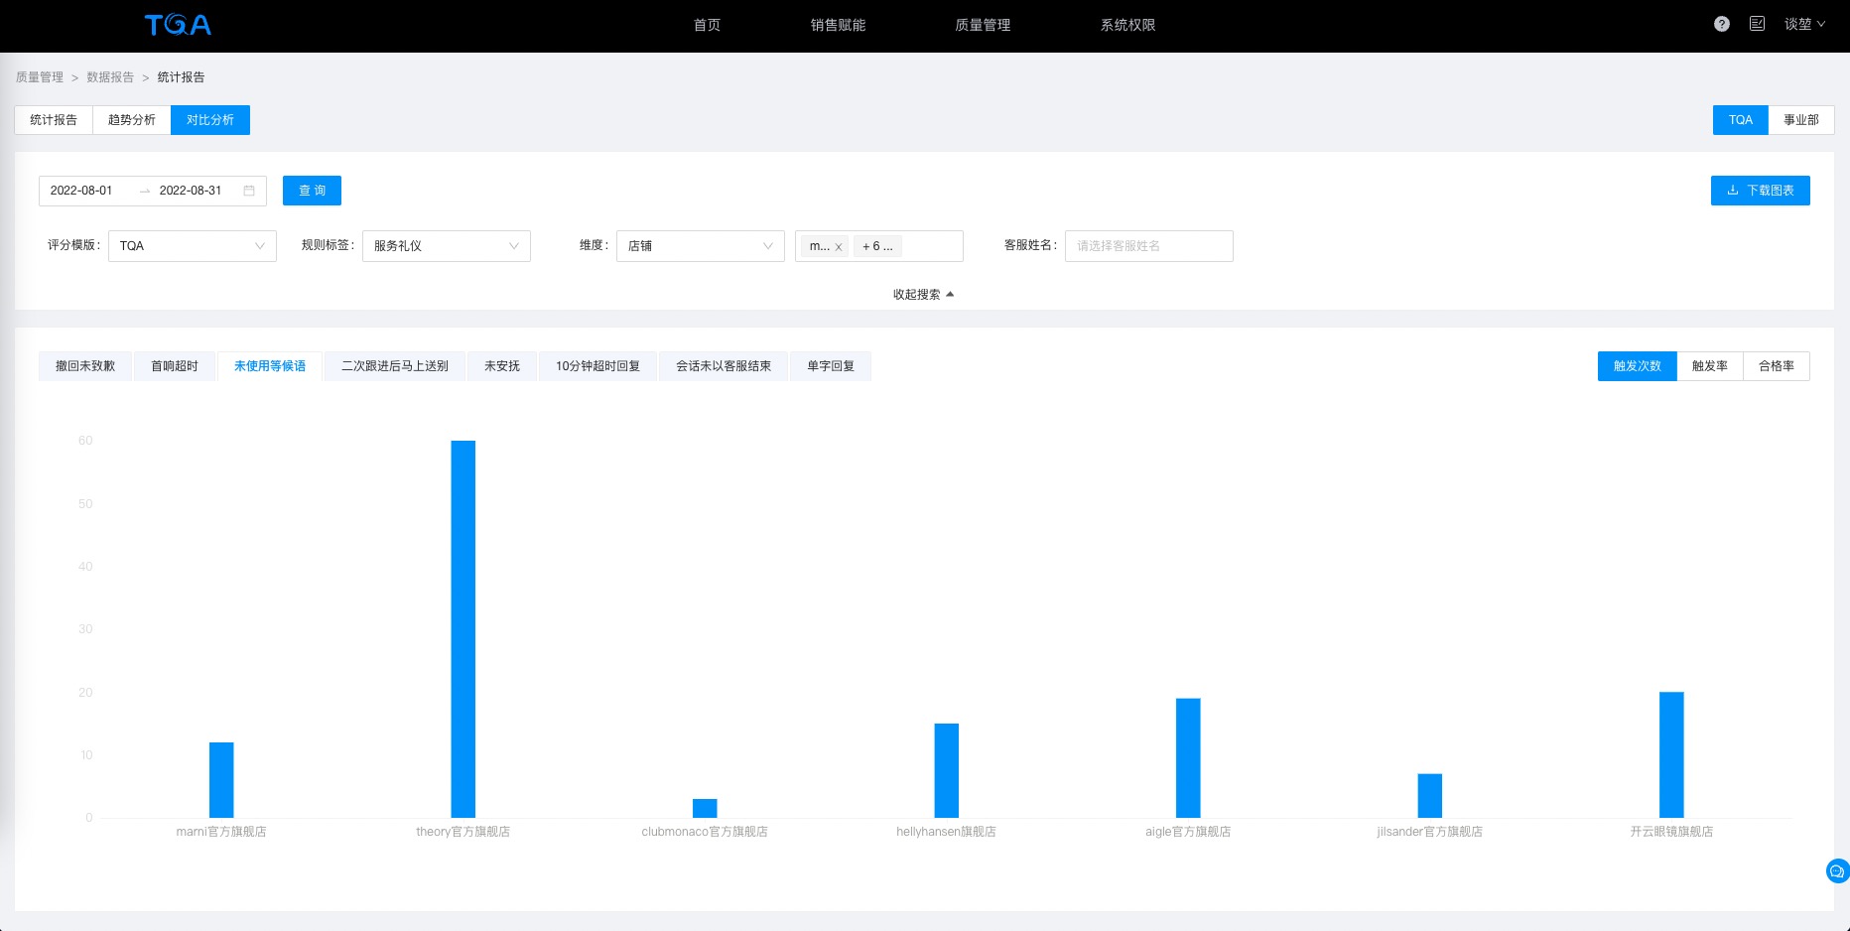This screenshot has height=931, width=1850.
Task: Select the 首响超时 rule tab
Action: [x=175, y=366]
